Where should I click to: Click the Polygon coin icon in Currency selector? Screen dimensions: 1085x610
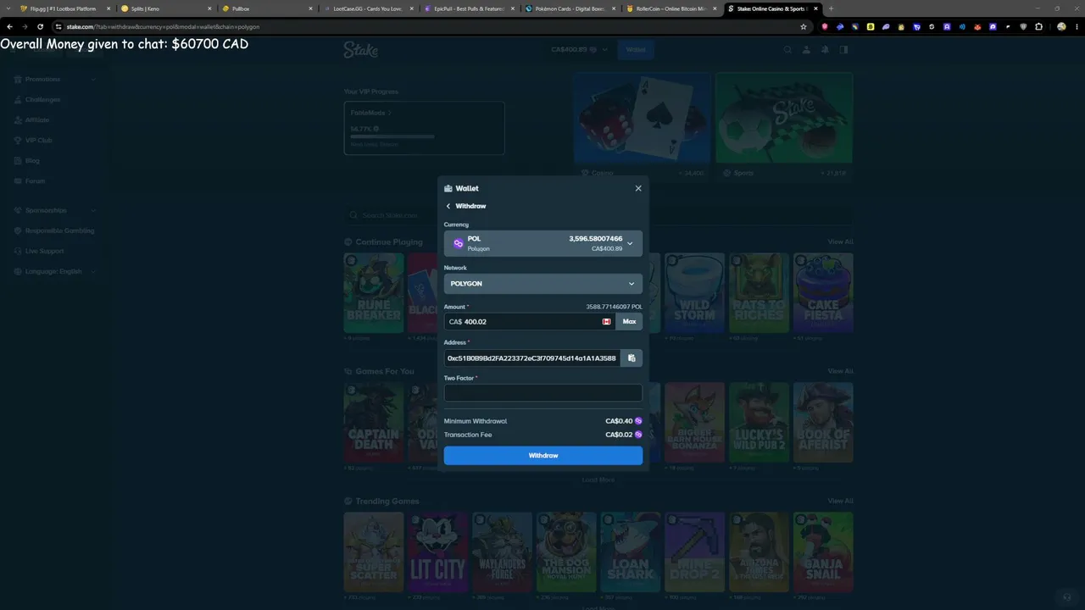(x=458, y=243)
